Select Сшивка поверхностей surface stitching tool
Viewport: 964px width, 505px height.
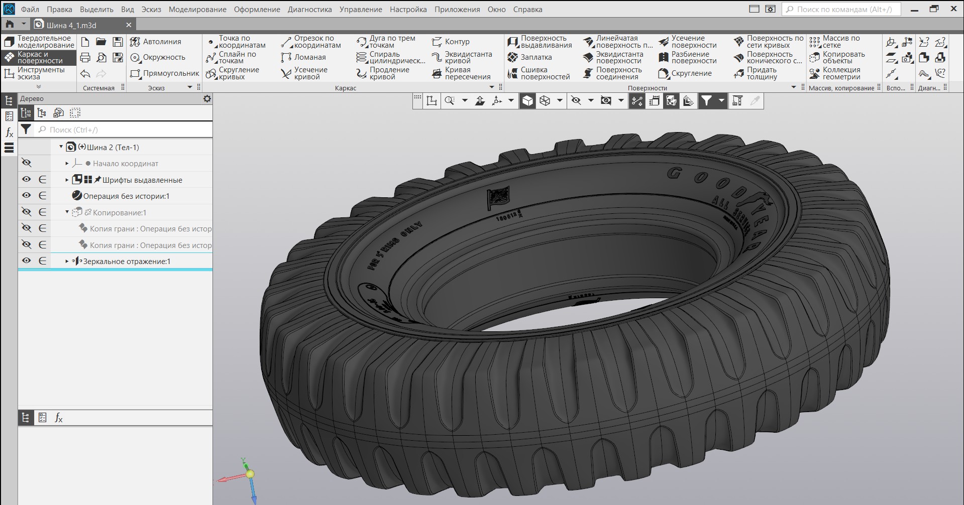tap(539, 73)
